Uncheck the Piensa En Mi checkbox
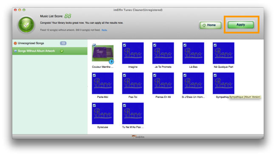This screenshot has width=276, height=156. [155, 75]
